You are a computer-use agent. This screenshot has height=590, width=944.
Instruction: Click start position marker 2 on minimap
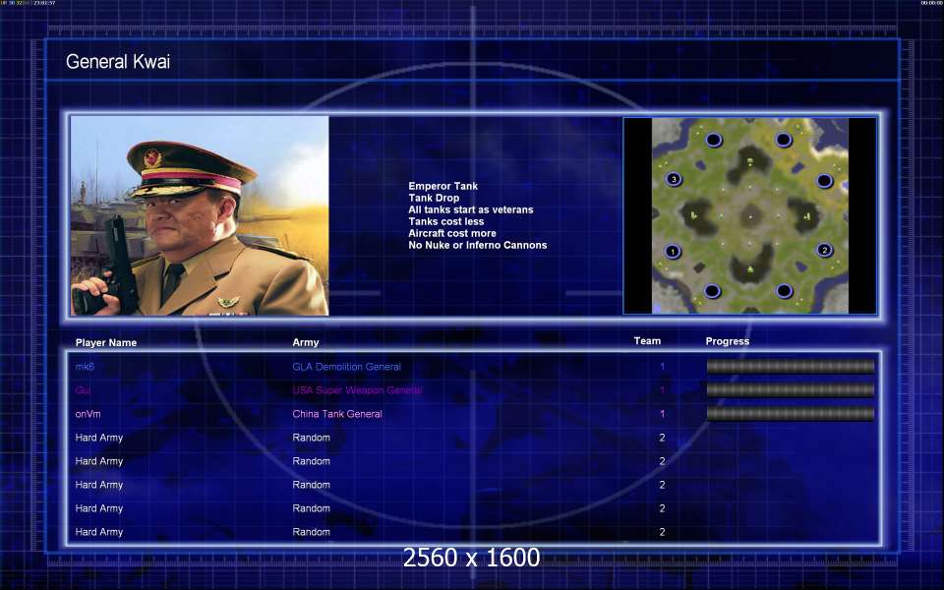824,249
